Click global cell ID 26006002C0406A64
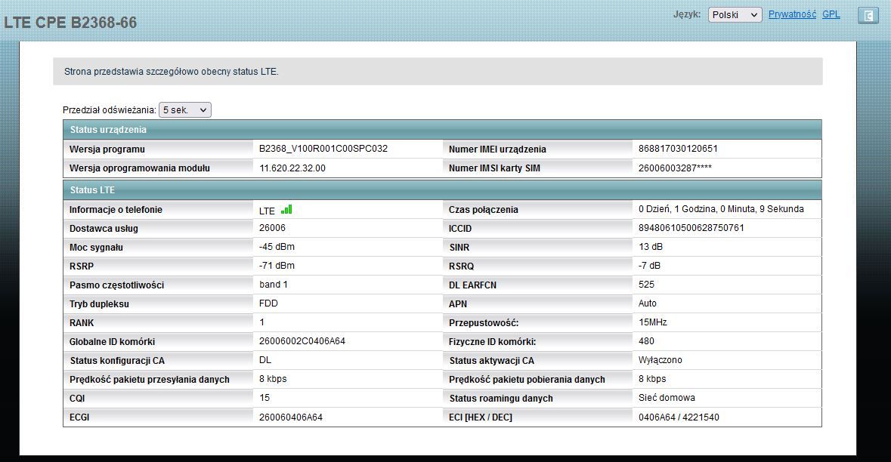Image resolution: width=891 pixels, height=462 pixels. click(x=302, y=341)
